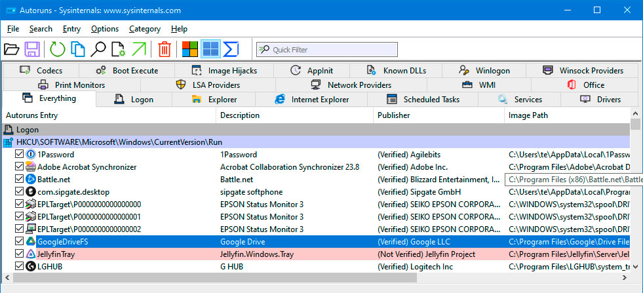Switch to the Services tab
643x293 pixels.
(x=520, y=100)
